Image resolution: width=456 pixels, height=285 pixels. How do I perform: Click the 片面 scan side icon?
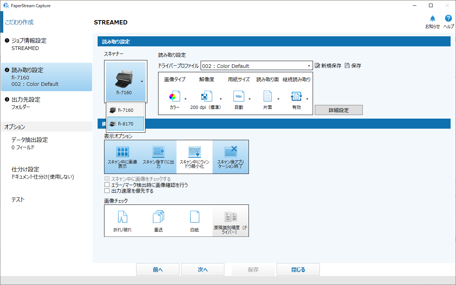268,97
